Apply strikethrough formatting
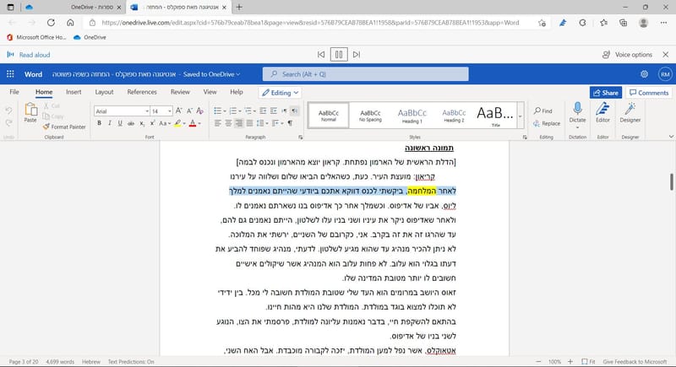This screenshot has width=676, height=367. click(131, 123)
